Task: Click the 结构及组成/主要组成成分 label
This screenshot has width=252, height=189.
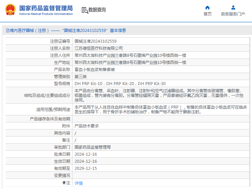Action: point(47,96)
